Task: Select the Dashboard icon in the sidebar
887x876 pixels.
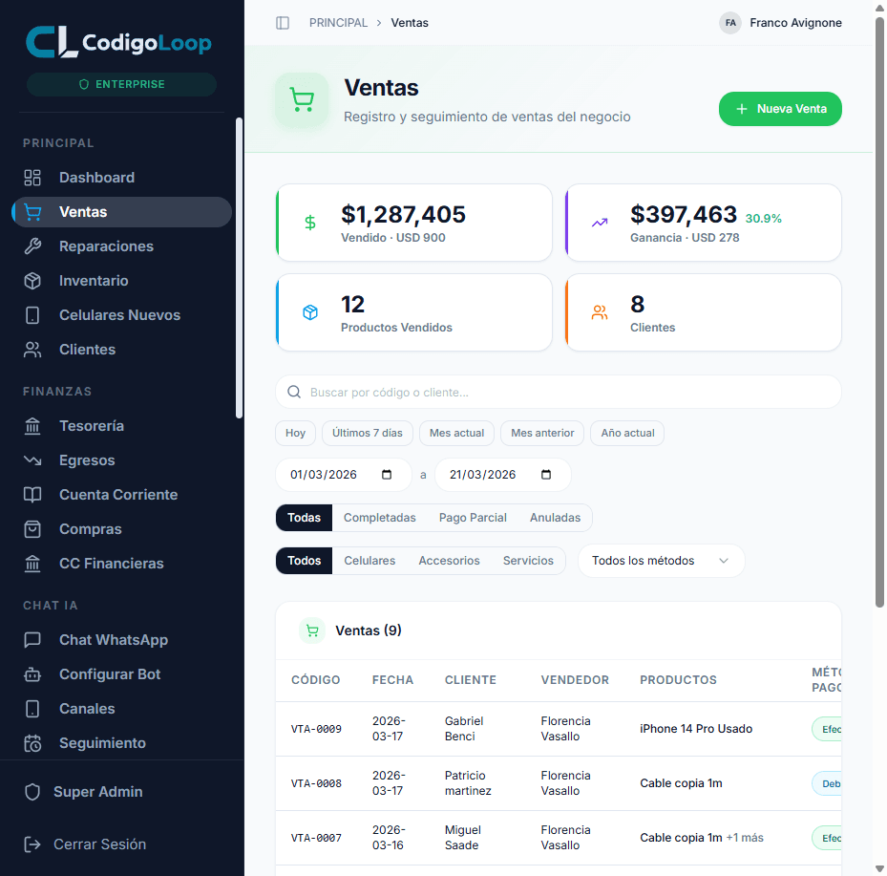Action: point(33,177)
